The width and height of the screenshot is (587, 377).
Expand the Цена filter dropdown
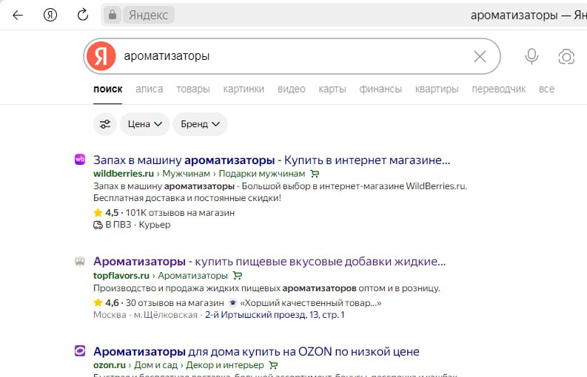(145, 124)
